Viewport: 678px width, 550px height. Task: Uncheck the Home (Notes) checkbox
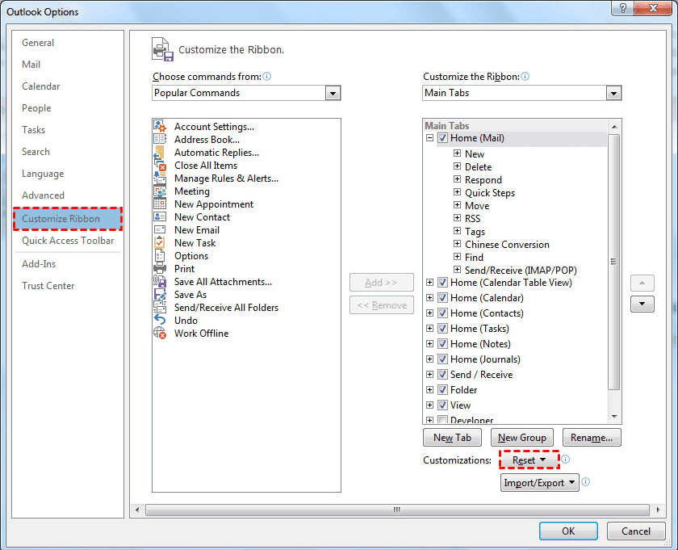[442, 343]
